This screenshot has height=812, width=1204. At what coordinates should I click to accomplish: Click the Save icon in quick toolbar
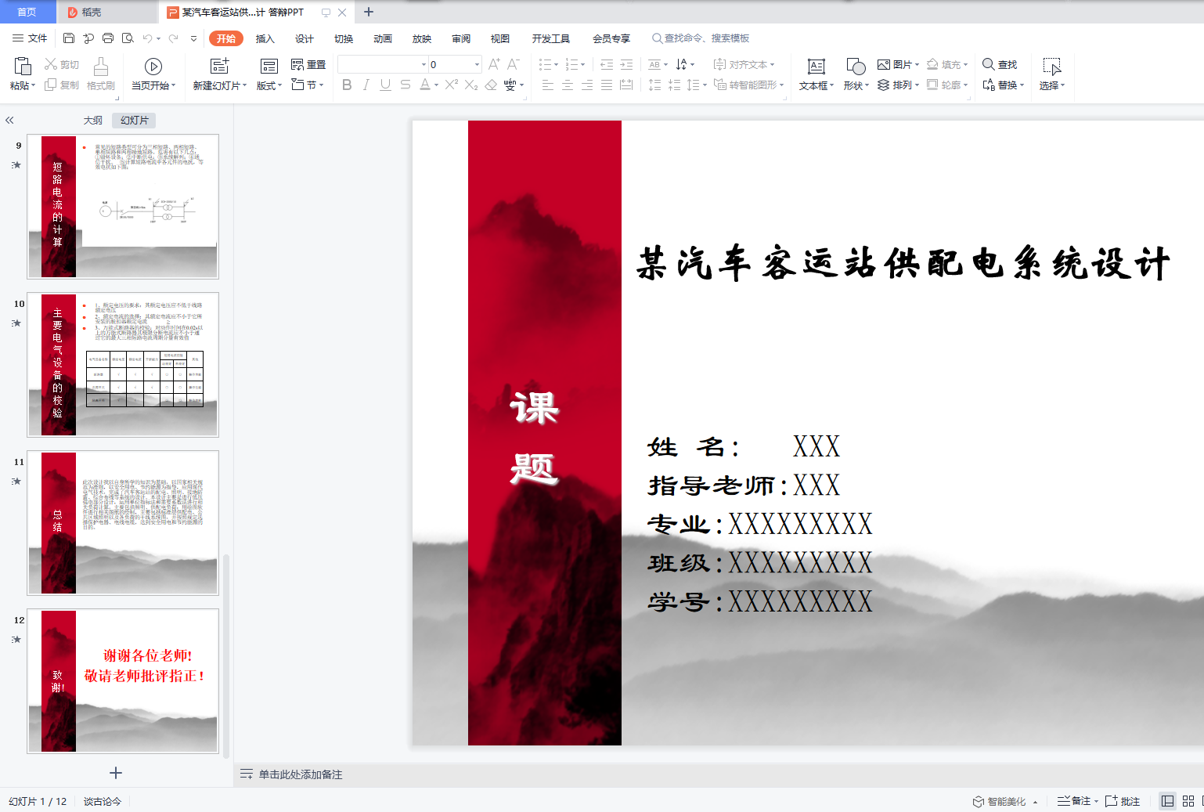click(x=69, y=38)
